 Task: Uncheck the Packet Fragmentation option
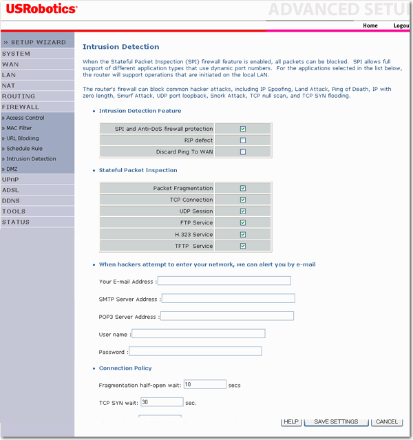(243, 188)
